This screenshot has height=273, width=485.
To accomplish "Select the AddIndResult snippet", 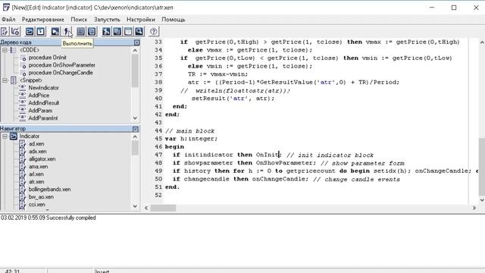I will click(x=44, y=103).
